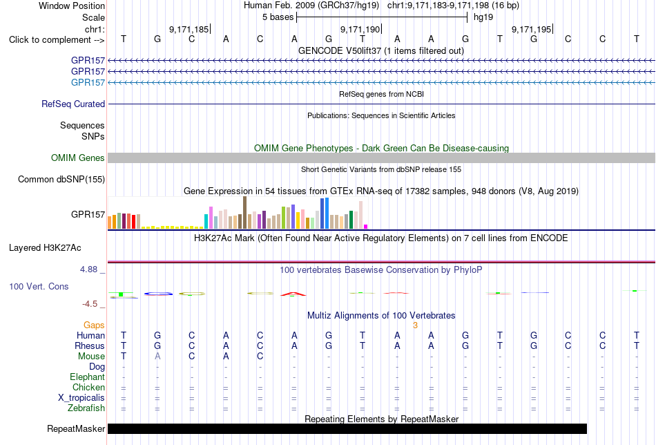Screen dimensions: 656x445
Task: Click the black RepeatMasker element bar
Action: pyautogui.click(x=347, y=428)
